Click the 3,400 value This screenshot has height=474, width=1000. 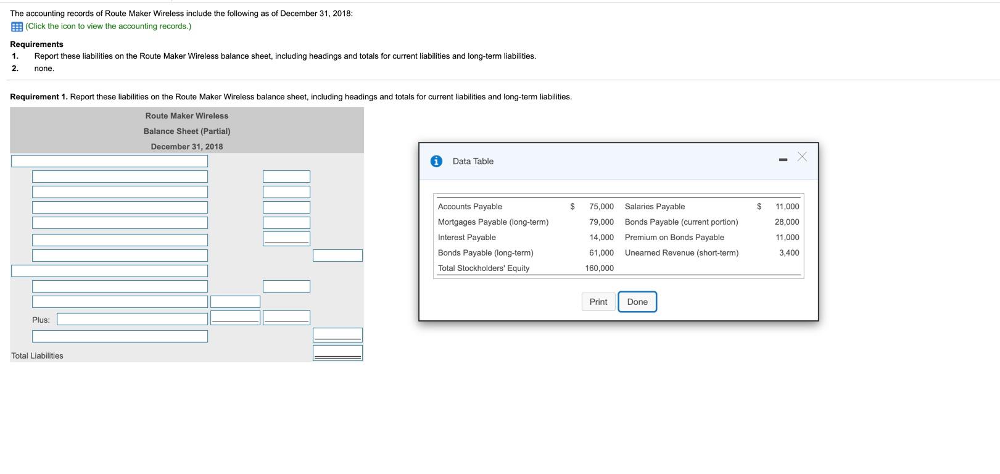click(x=789, y=253)
